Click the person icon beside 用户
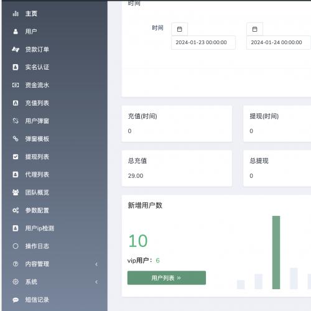311x311 pixels. tap(16, 32)
